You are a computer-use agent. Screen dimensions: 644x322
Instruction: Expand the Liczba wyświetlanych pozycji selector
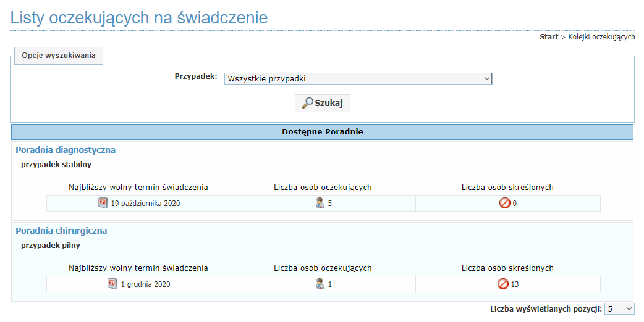[619, 308]
